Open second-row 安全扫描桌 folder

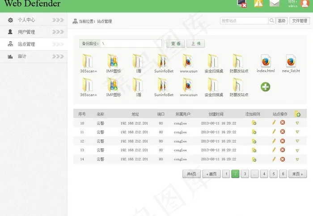[214, 87]
